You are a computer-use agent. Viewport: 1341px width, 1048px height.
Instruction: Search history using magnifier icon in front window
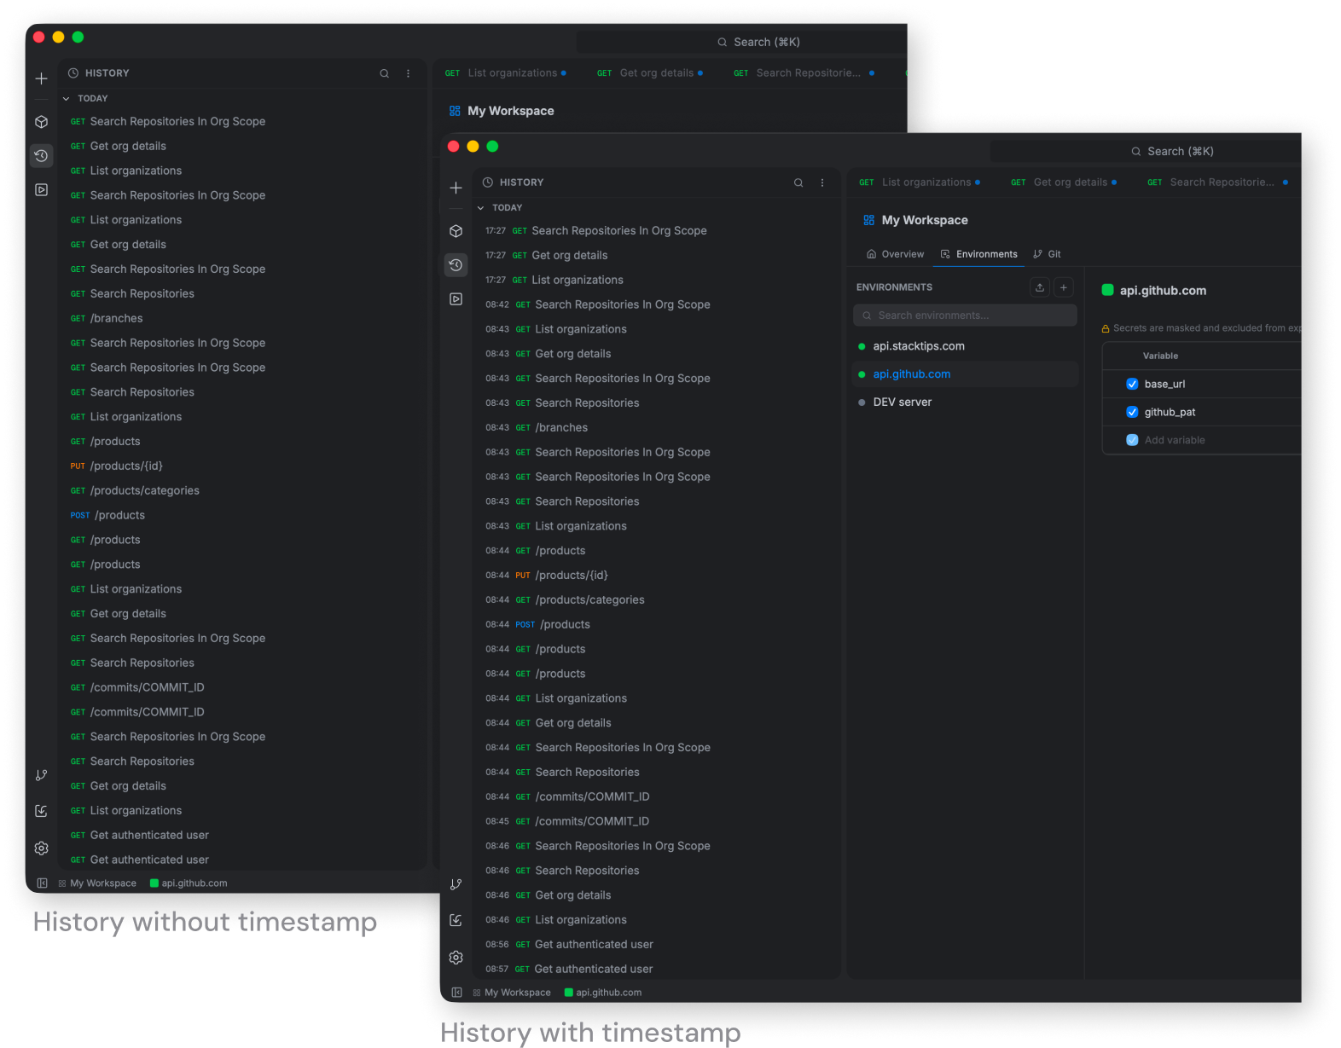(x=798, y=182)
